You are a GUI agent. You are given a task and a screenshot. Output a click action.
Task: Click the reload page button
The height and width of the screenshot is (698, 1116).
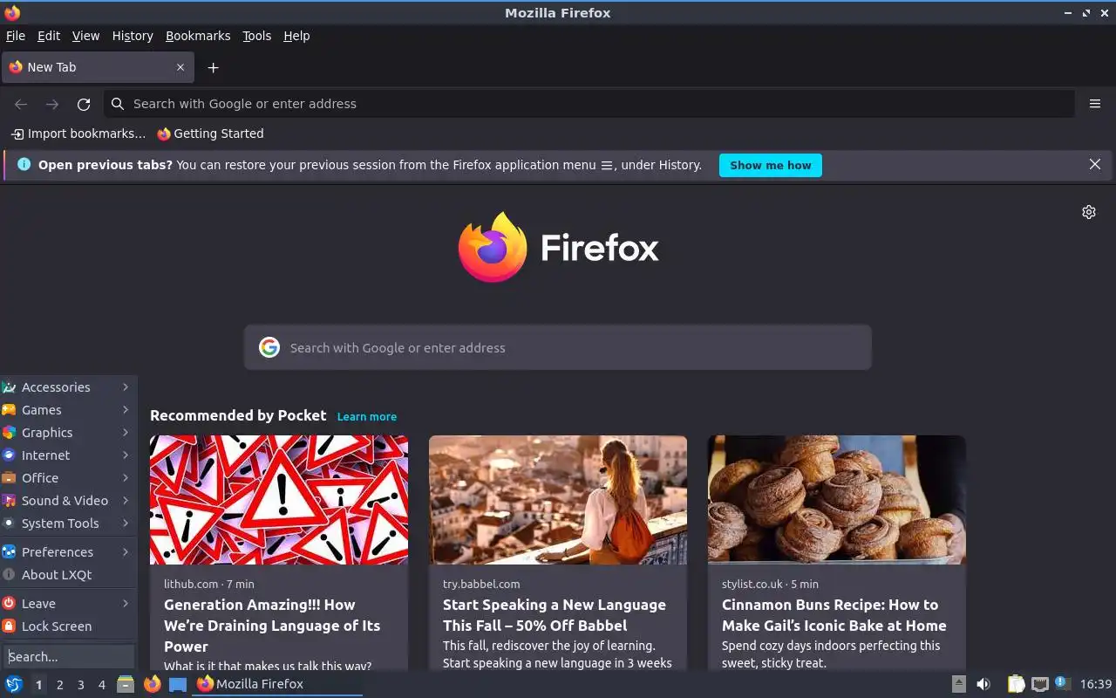(x=84, y=104)
